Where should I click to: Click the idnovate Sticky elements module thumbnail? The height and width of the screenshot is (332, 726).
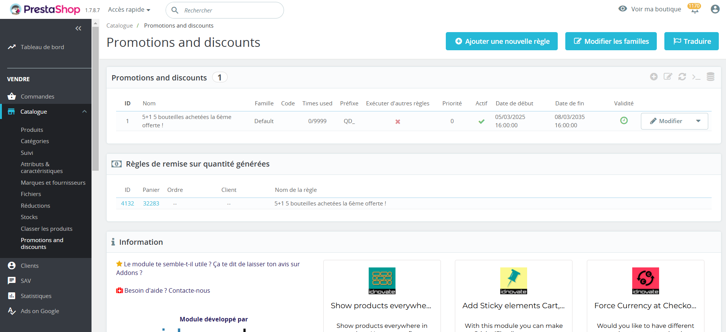click(x=513, y=281)
